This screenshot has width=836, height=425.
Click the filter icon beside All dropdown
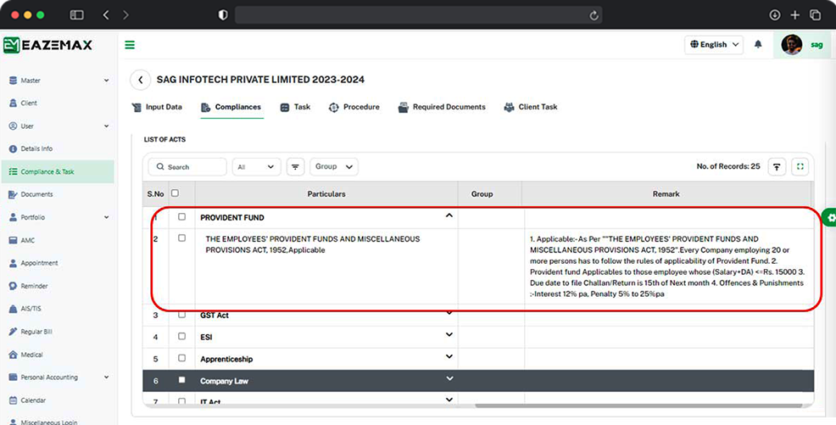[x=295, y=167]
